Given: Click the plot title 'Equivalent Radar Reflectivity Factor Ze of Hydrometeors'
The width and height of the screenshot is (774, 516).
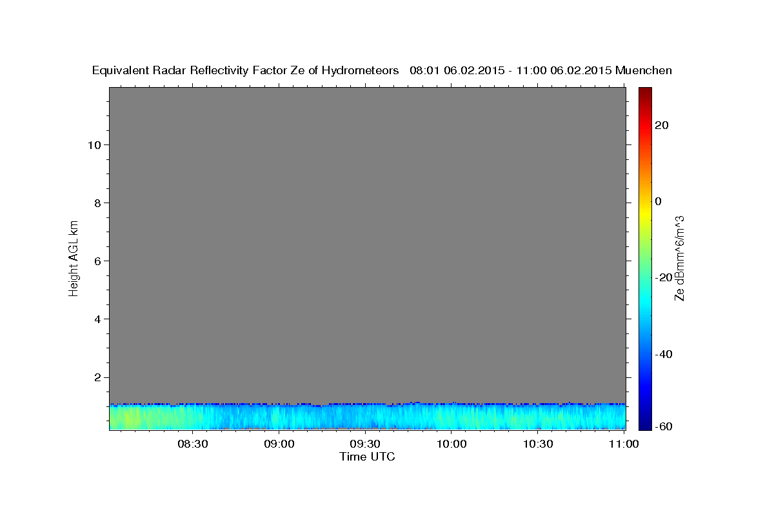Looking at the screenshot, I should (x=246, y=71).
